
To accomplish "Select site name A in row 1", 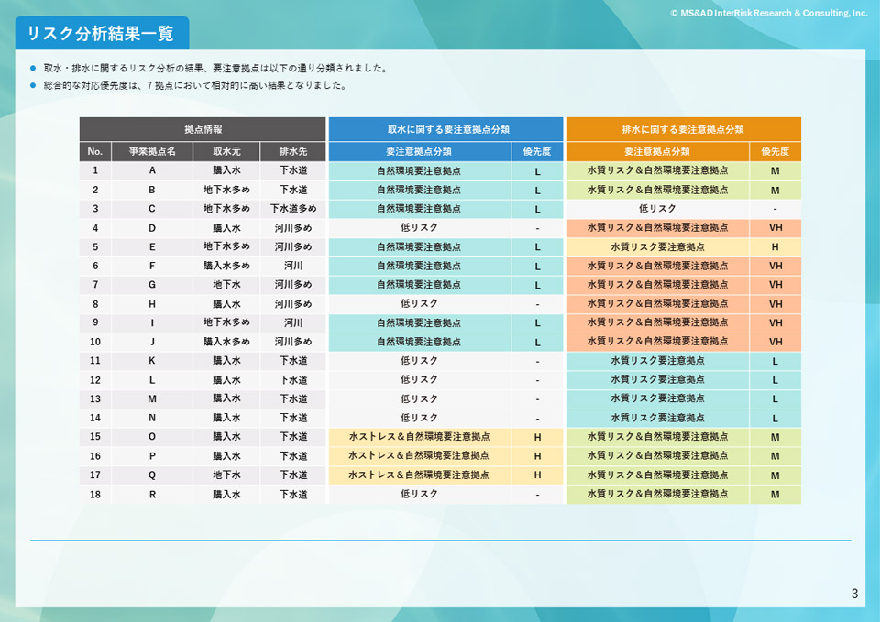I will click(152, 170).
